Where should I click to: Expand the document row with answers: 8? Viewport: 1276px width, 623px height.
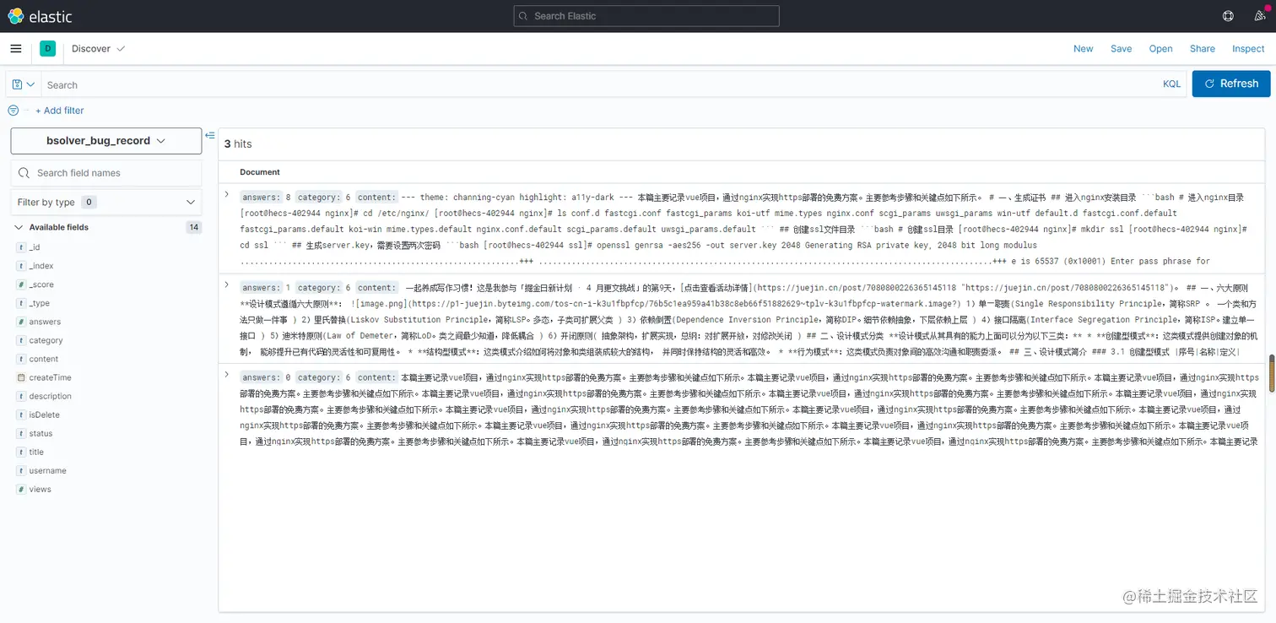tap(227, 195)
